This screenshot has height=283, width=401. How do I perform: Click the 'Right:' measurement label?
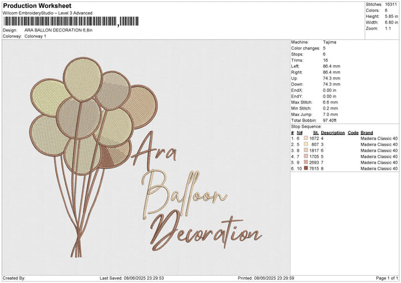297,72
